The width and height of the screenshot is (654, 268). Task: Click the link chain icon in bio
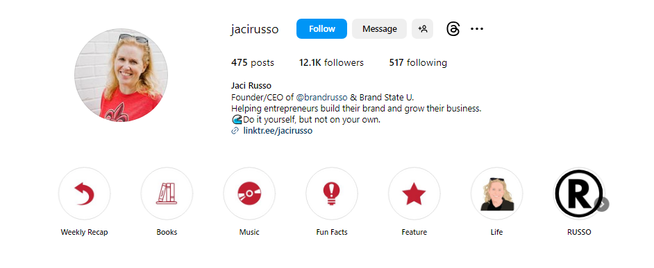click(x=235, y=131)
